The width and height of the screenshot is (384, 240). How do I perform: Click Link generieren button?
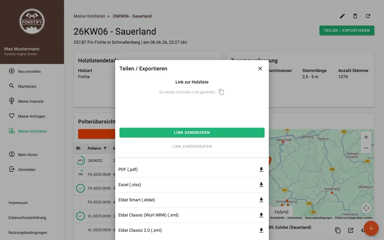pos(192,133)
